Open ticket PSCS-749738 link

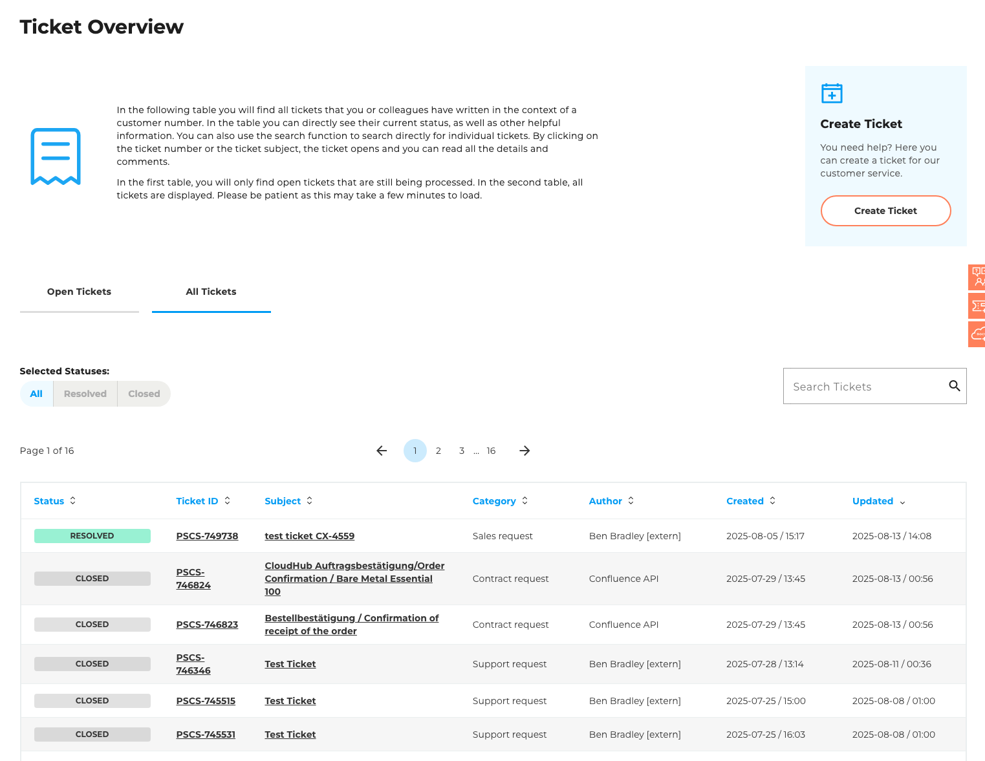207,536
